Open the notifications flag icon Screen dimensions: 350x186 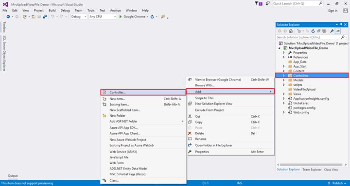point(259,3)
